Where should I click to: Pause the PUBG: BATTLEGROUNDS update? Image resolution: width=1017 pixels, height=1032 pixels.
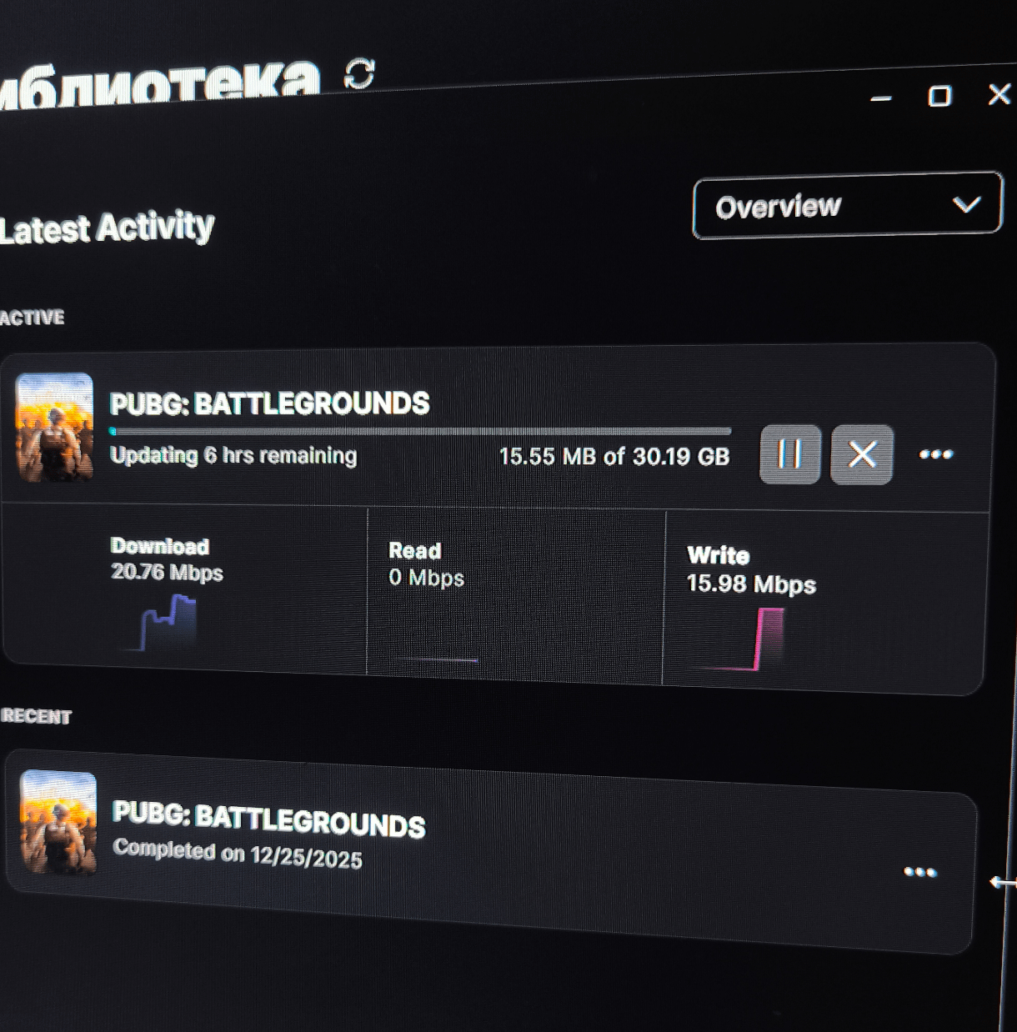[789, 454]
